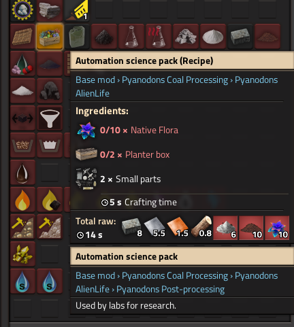Select the flame with coal chunk icon
Image resolution: width=294 pixels, height=327 pixels.
click(x=50, y=200)
